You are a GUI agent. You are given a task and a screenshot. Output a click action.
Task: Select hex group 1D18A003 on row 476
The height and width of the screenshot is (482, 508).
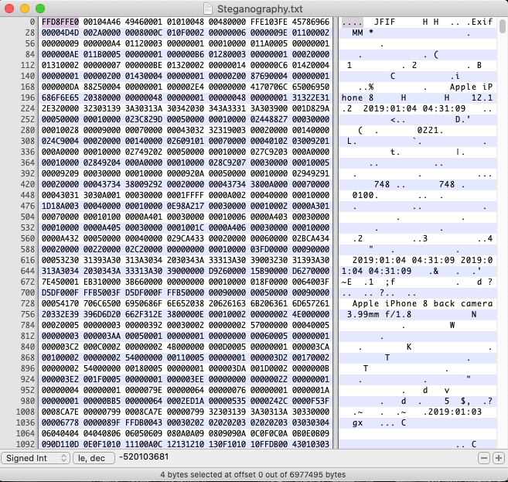(x=60, y=206)
